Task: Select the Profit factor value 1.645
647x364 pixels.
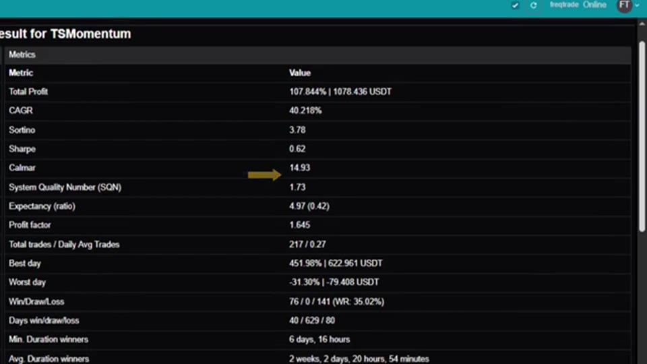Action: [x=299, y=225]
